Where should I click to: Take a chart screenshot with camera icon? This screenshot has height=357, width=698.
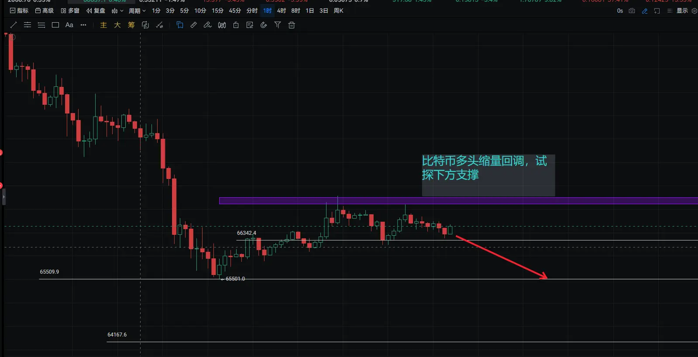tap(632, 10)
